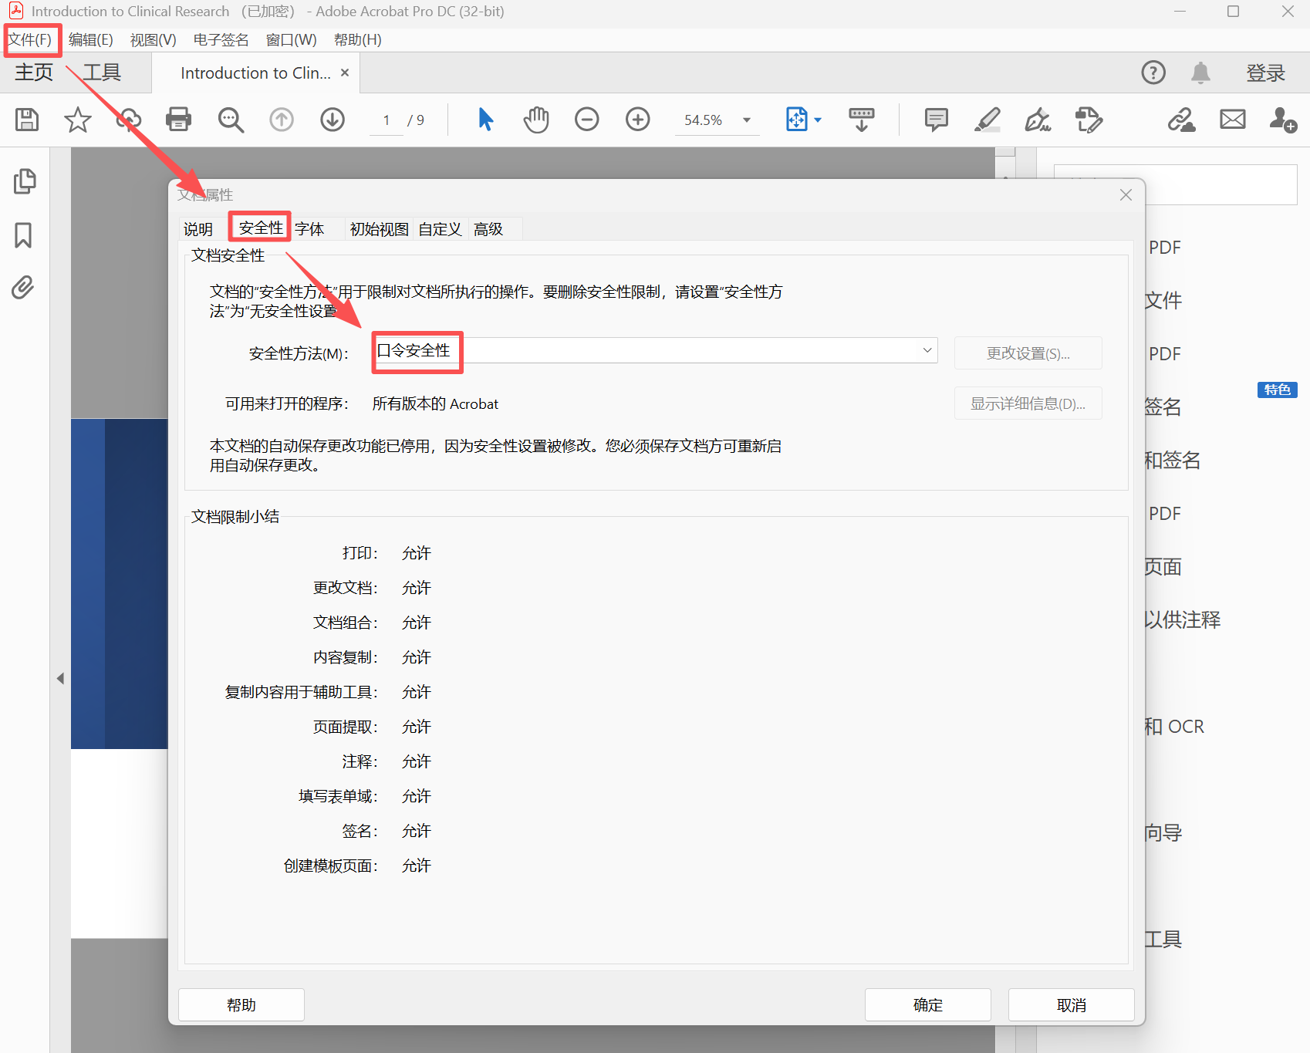Screen dimensions: 1310x1053
Task: Select the Hand tool
Action: 535,120
